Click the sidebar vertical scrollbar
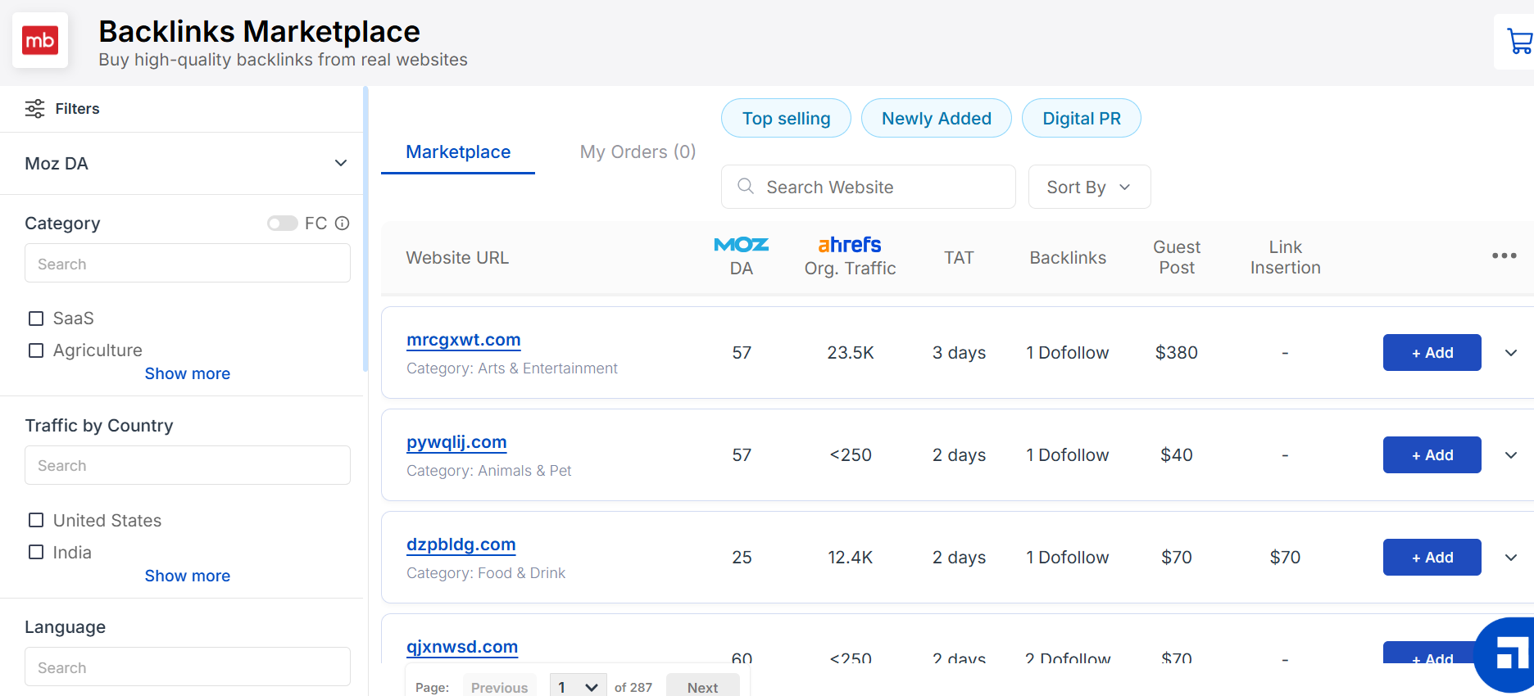 [x=365, y=229]
